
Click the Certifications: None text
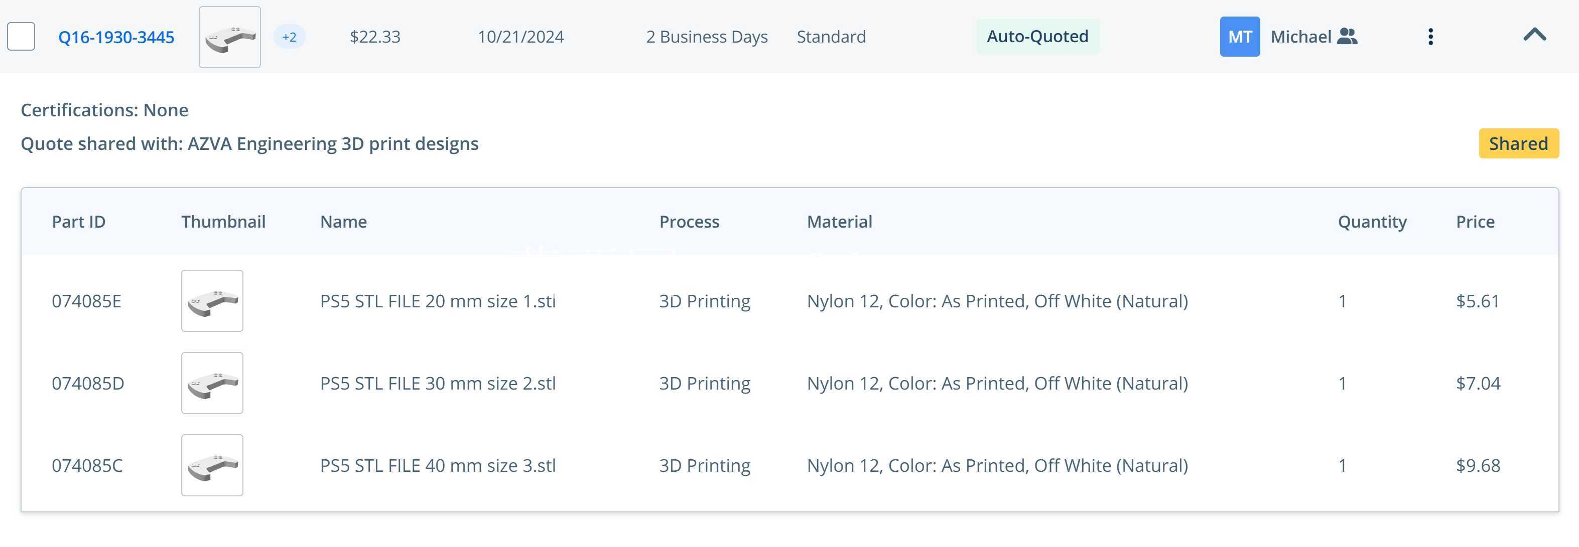click(105, 110)
